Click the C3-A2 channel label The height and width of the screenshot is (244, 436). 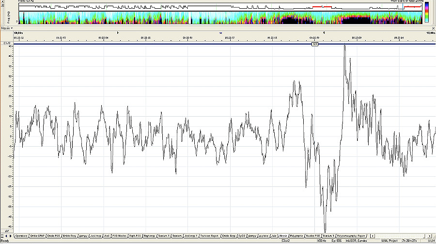(7, 43)
